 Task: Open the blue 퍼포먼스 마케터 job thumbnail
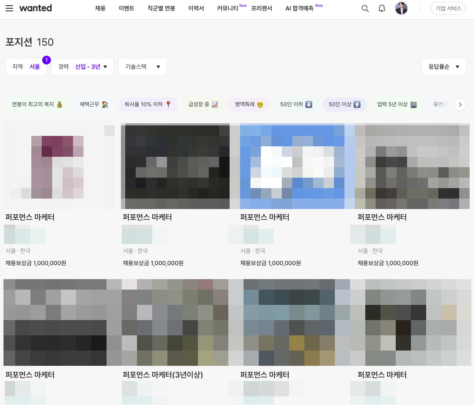292,166
